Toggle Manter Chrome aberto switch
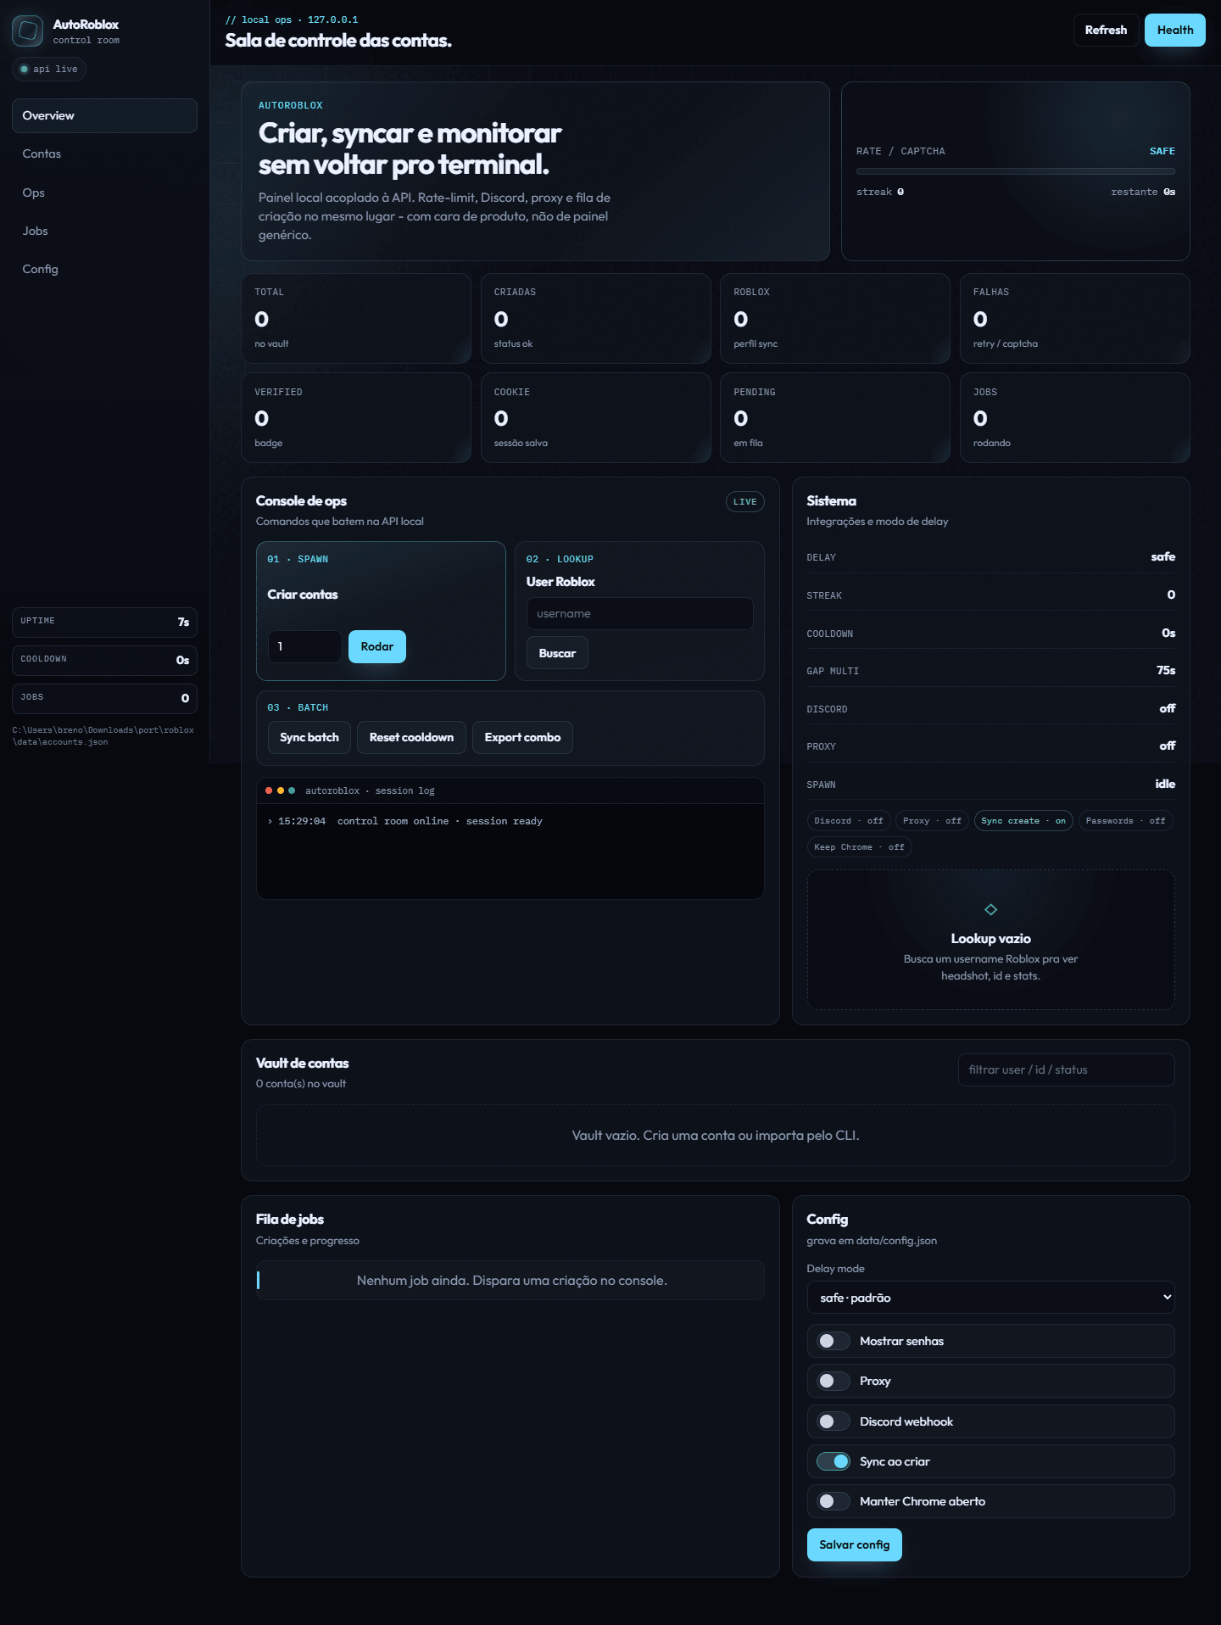The height and width of the screenshot is (1625, 1221). [833, 1501]
